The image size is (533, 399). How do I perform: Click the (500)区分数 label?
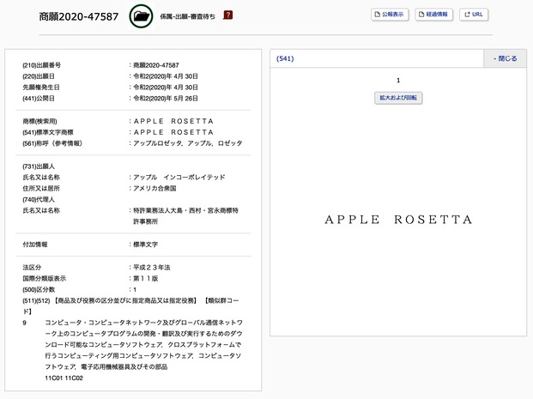tap(39, 289)
